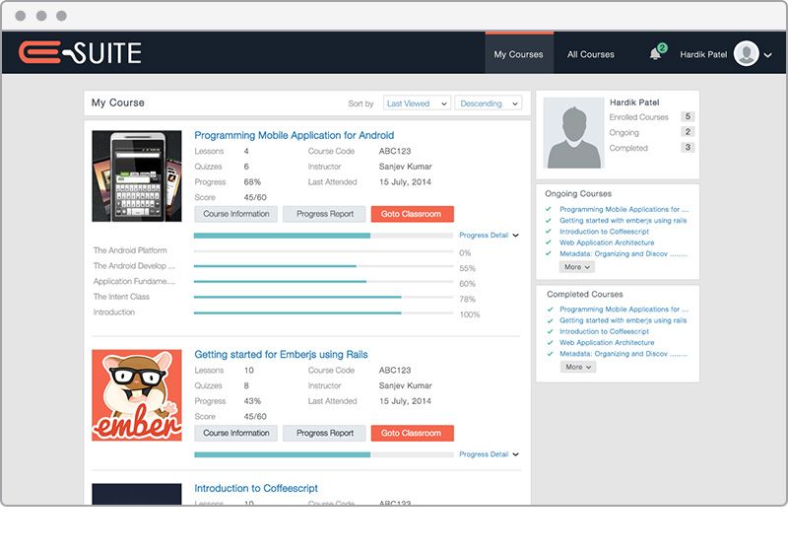Click the Introduction lesson row
Viewport: 788px width, 552px height.
(285, 312)
